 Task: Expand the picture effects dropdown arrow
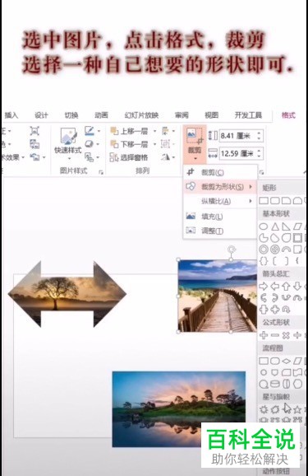99,144
